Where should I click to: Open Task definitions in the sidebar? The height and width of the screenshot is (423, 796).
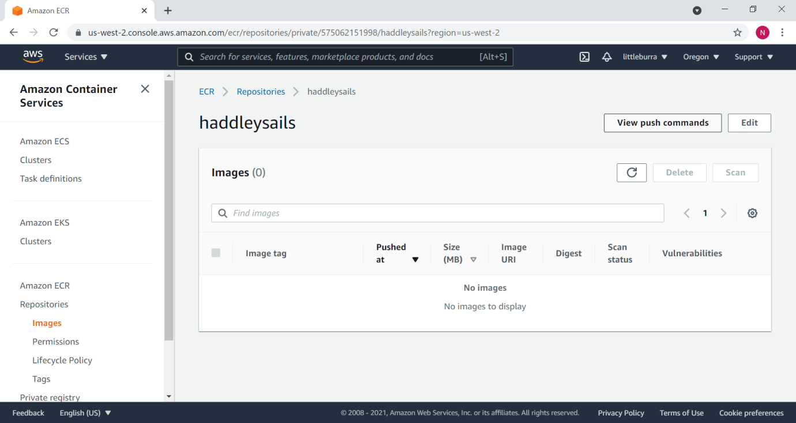tap(51, 178)
